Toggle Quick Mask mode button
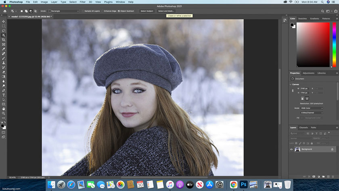Viewport: 339px width, 191px height. (x=4, y=132)
